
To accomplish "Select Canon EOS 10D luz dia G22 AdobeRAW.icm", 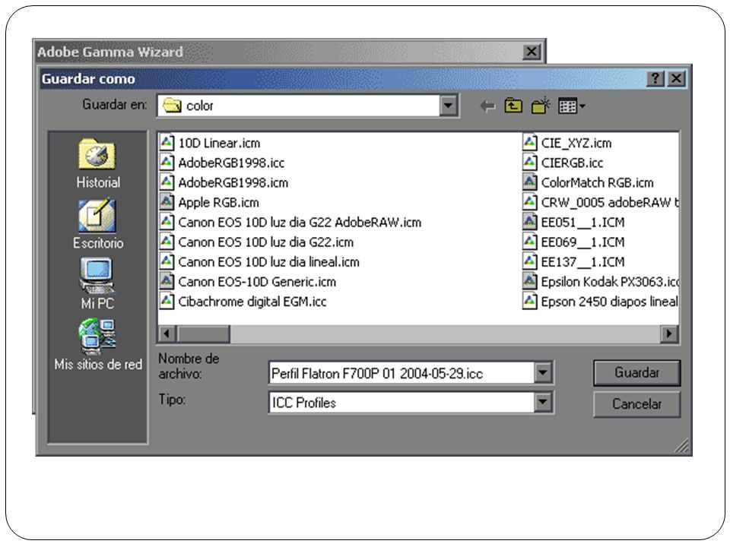I will pos(300,222).
